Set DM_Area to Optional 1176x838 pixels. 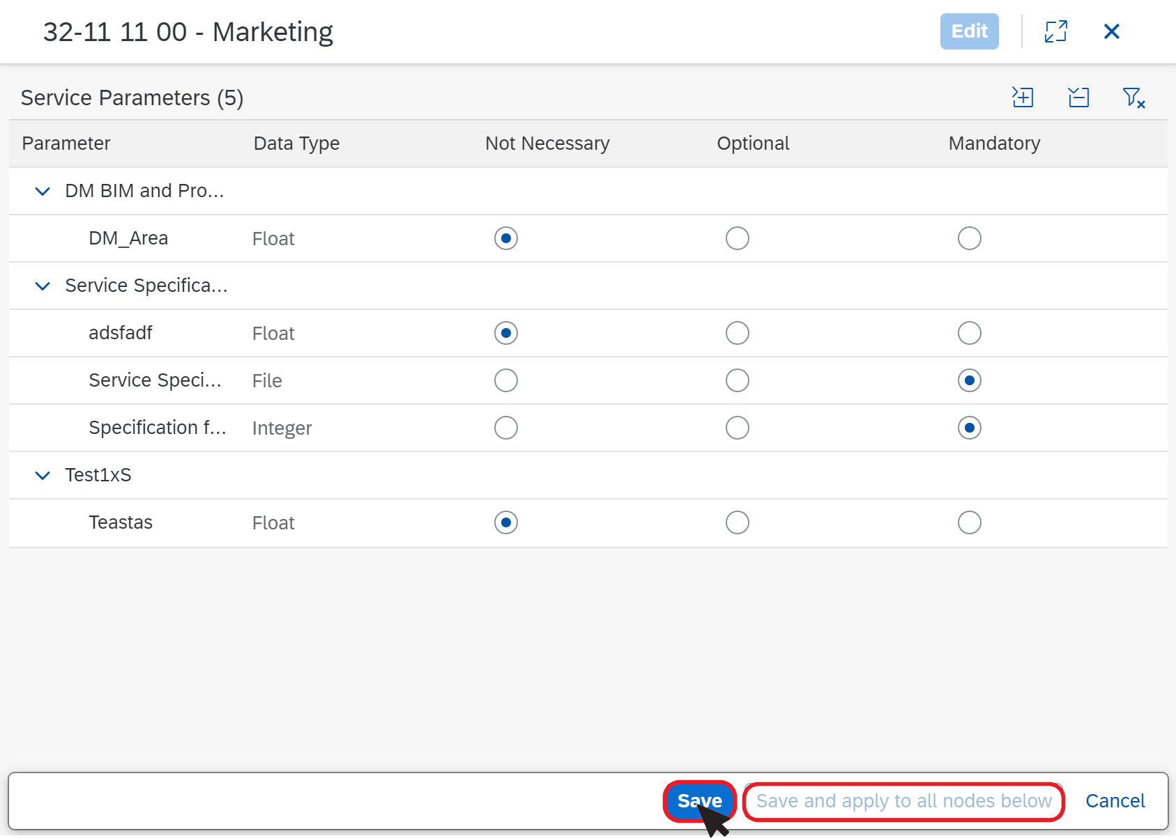click(737, 238)
